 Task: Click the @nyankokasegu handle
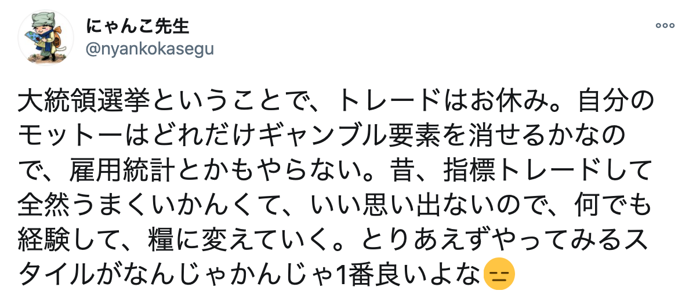[150, 49]
